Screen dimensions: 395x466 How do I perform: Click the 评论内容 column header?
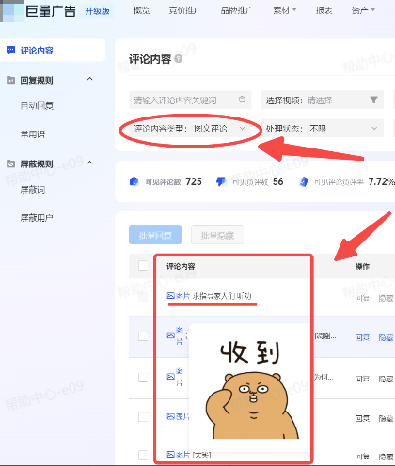[x=181, y=266]
